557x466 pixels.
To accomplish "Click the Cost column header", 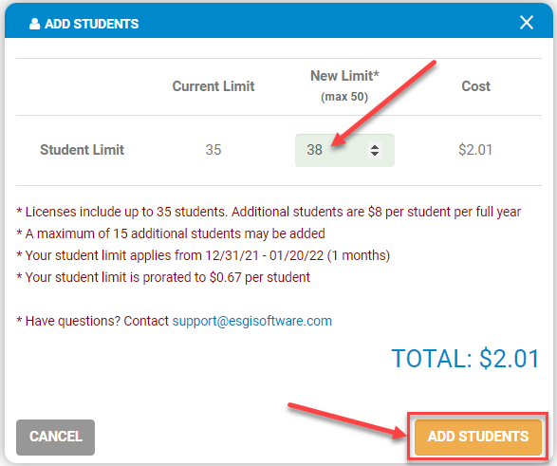I will (475, 86).
